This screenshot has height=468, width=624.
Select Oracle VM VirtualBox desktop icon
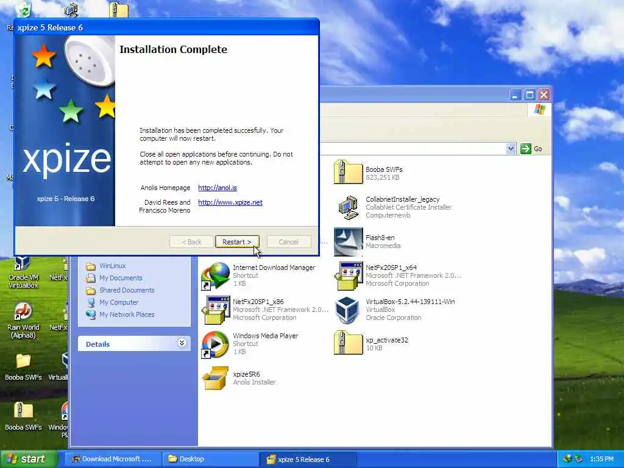pos(23,272)
